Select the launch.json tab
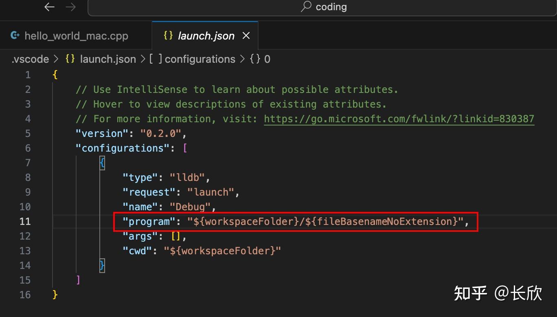This screenshot has width=557, height=317. click(x=206, y=35)
